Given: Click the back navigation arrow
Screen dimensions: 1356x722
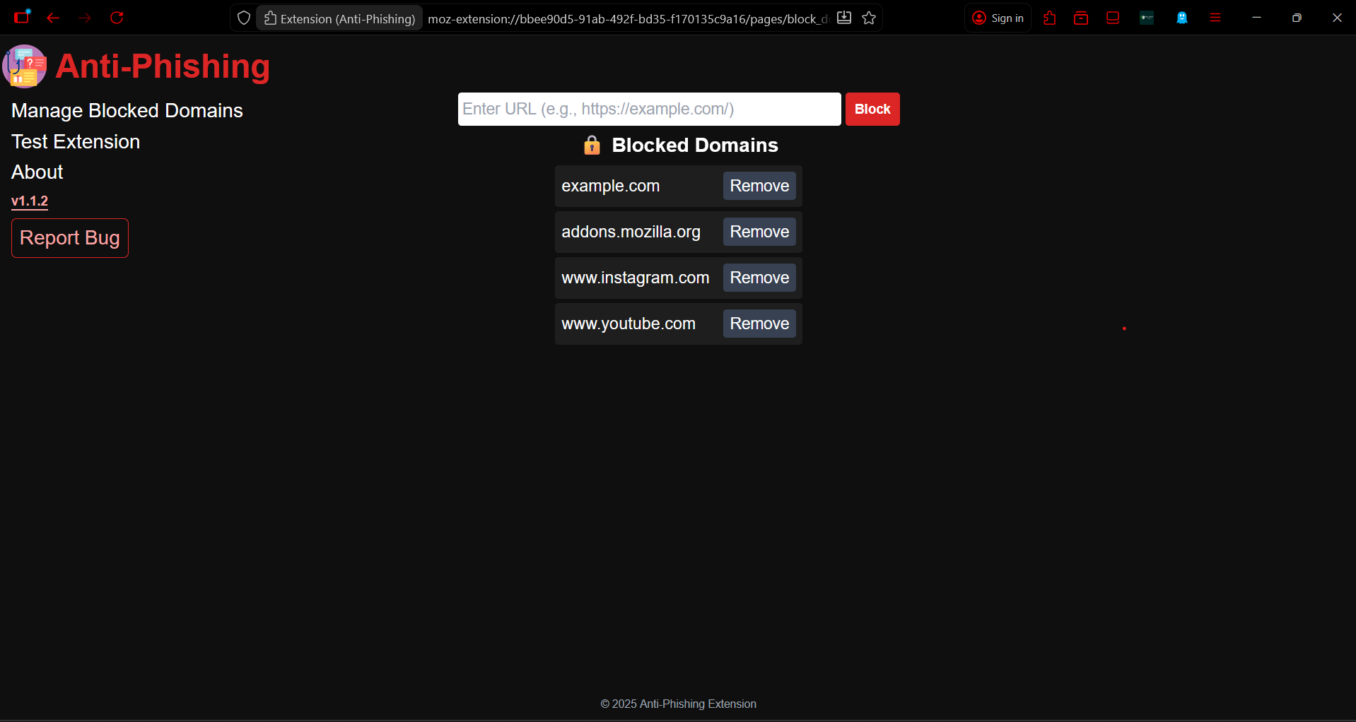Looking at the screenshot, I should [x=53, y=18].
